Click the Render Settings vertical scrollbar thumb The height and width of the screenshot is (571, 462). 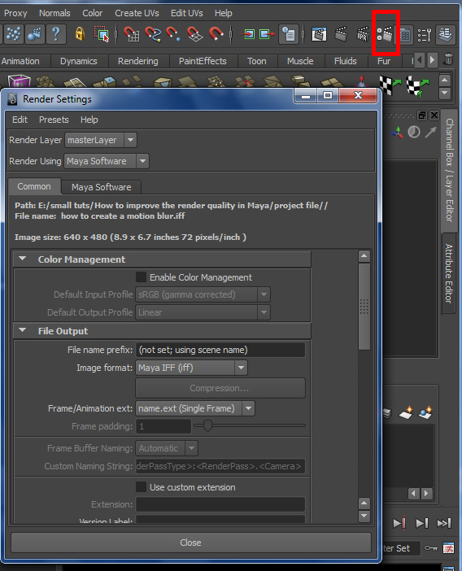click(x=364, y=307)
